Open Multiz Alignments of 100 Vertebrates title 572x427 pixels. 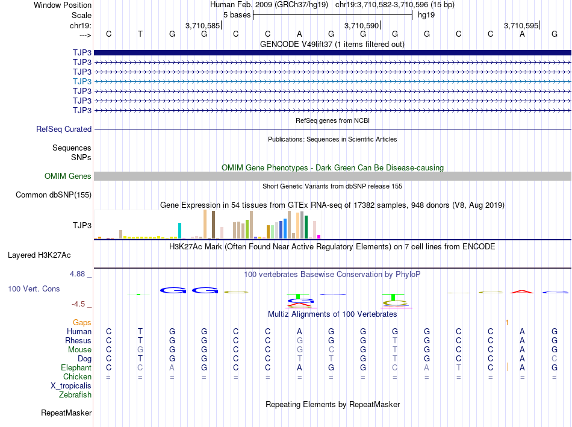332,314
